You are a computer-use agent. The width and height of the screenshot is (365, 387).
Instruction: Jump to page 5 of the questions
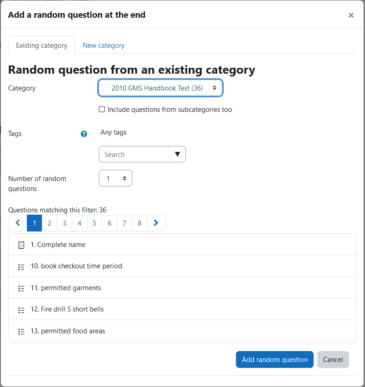coord(95,223)
